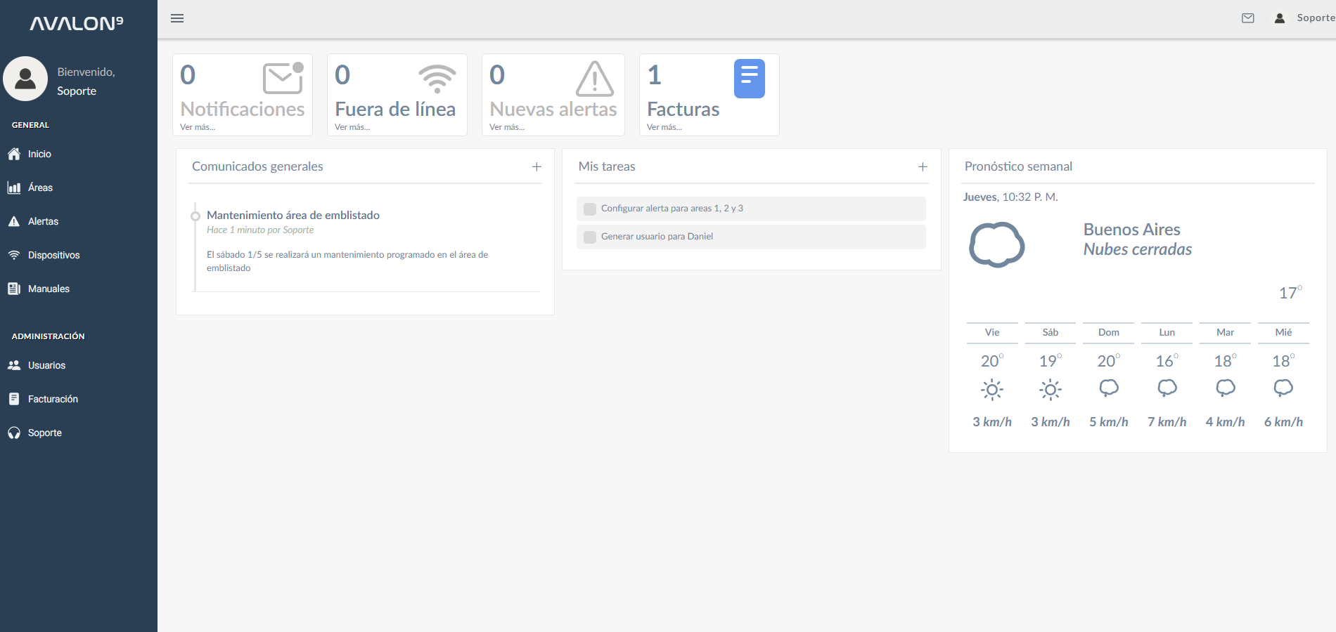Click the Nubes cerradas cloud icon

pos(997,244)
